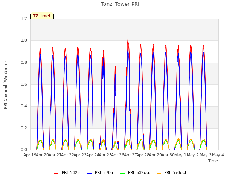Click the PRI Channel (W/m2/nm) axis title
This screenshot has height=180, width=241.
pyautogui.click(x=5, y=85)
